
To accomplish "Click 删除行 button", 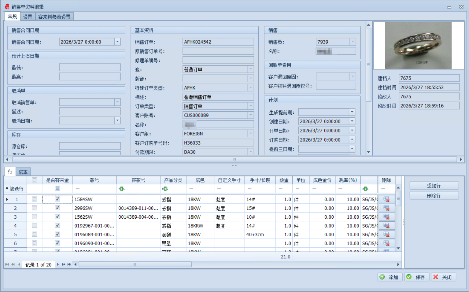I will tap(434, 196).
